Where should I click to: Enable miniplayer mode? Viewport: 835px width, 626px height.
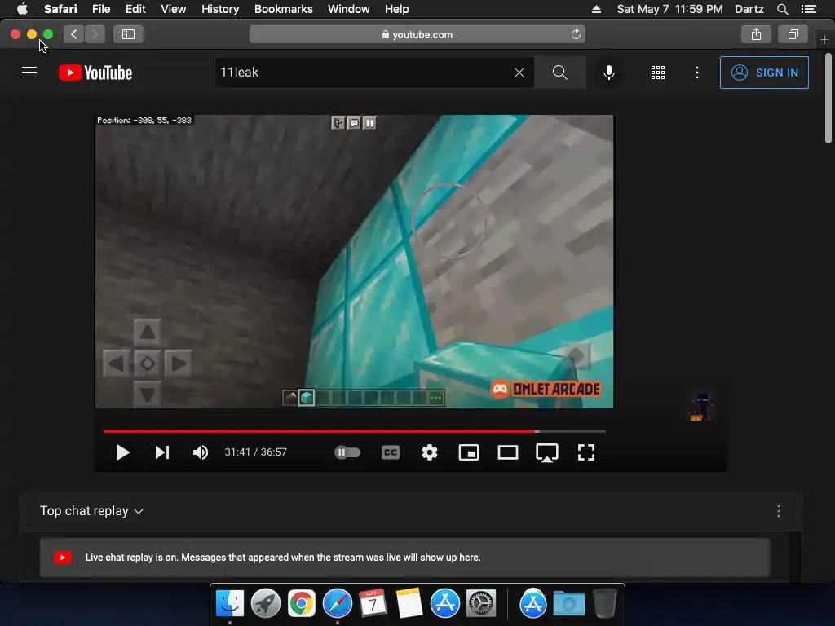coord(469,452)
